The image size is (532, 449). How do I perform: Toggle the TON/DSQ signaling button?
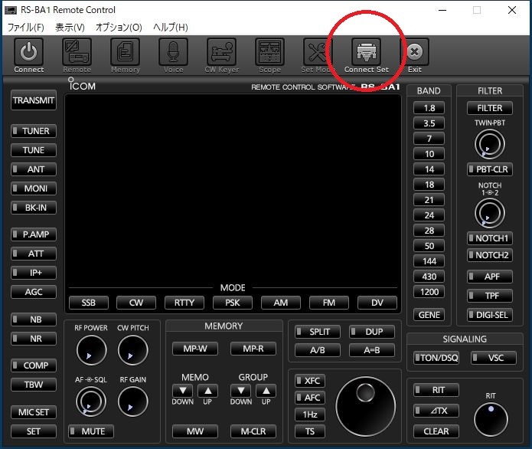(436, 358)
